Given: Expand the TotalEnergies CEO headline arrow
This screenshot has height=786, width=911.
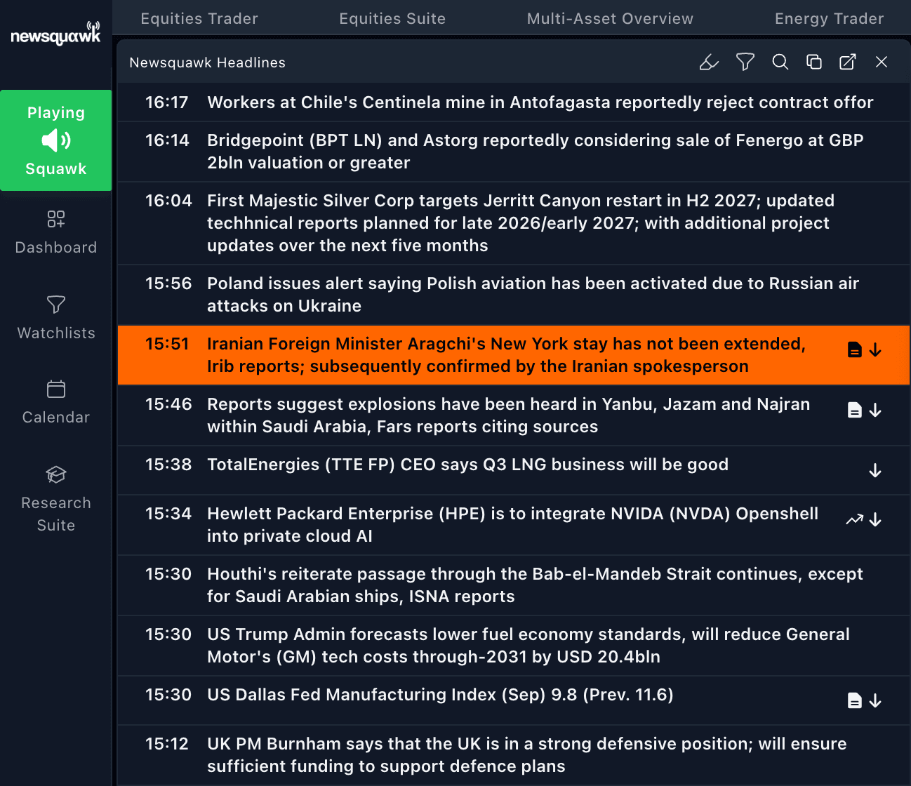Looking at the screenshot, I should [875, 470].
